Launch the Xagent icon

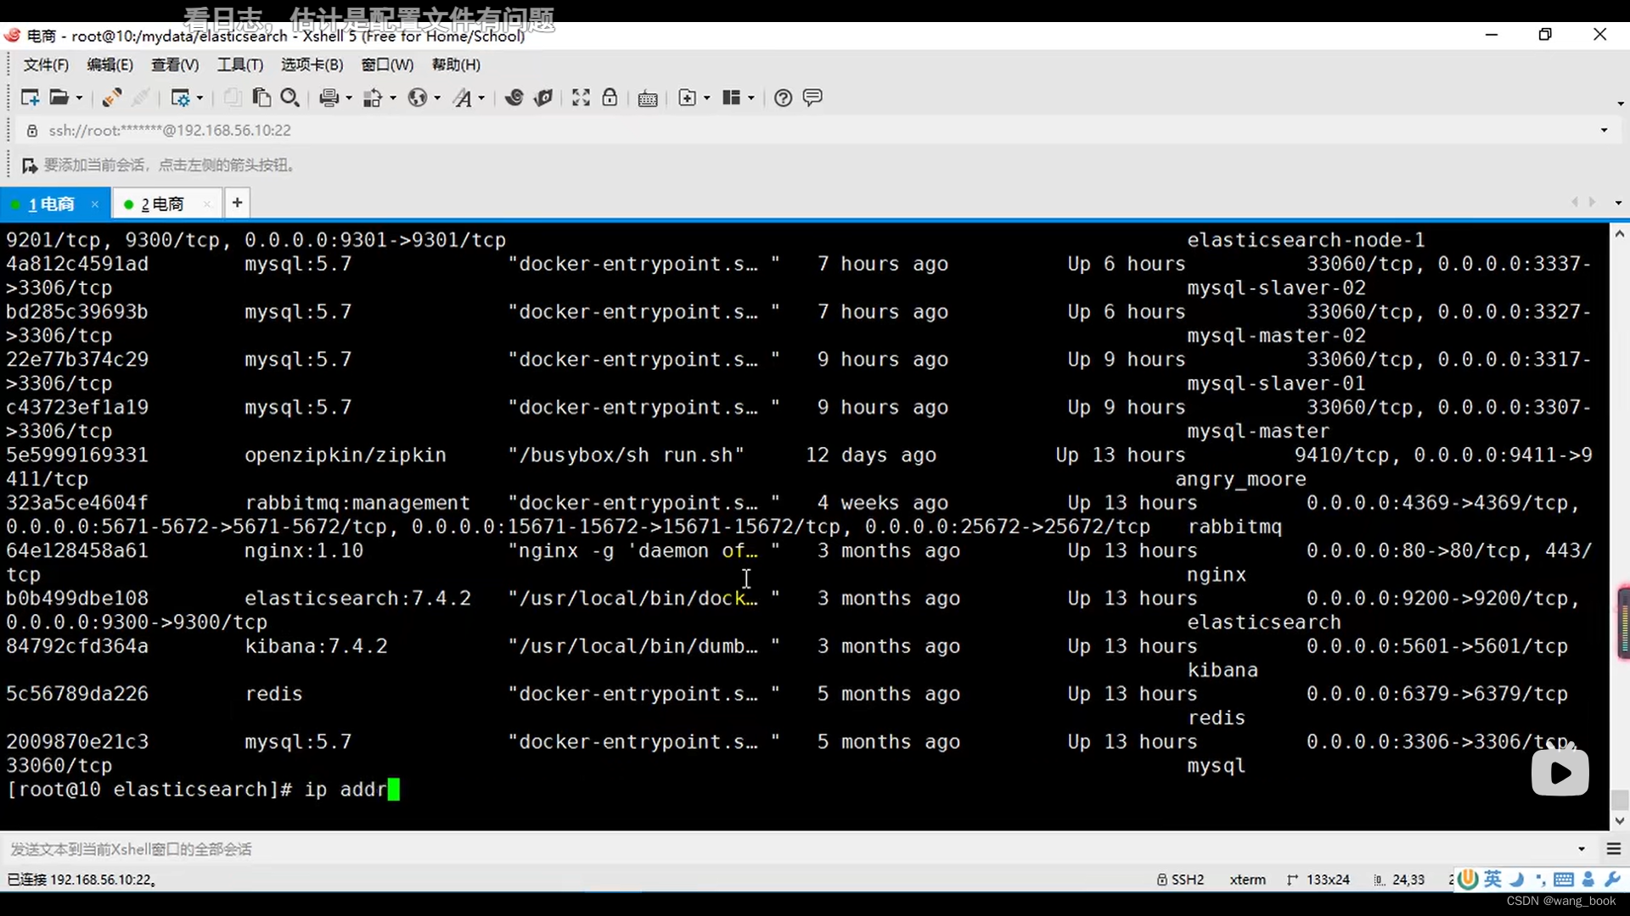click(x=543, y=98)
